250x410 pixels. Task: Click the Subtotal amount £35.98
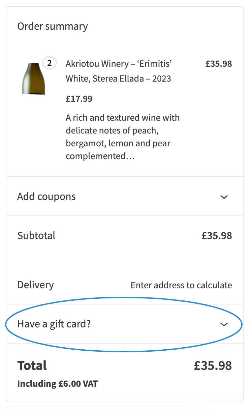[x=217, y=235]
